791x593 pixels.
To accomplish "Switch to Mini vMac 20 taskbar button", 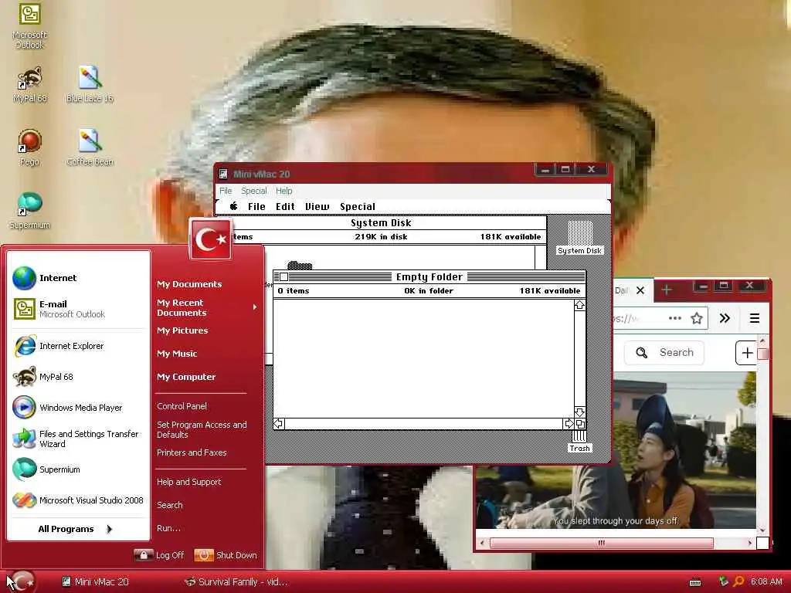I will click(x=96, y=582).
